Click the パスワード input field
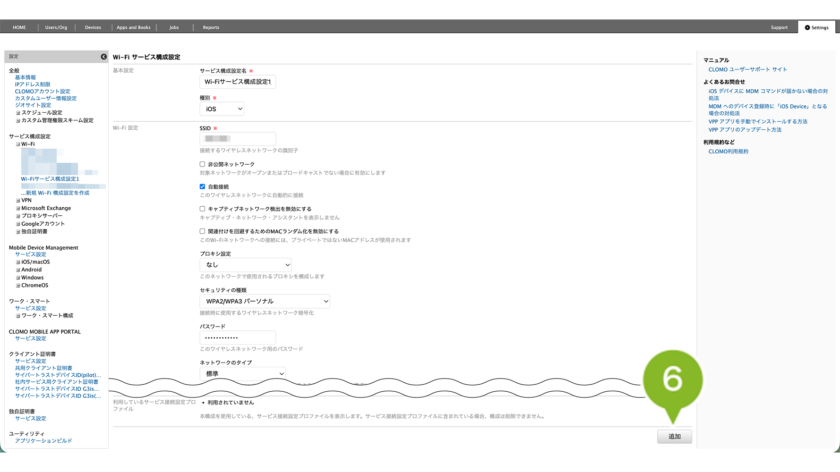 [238, 337]
